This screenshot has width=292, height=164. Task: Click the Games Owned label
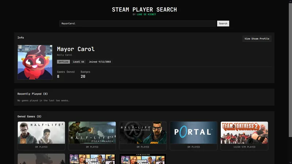point(66,72)
